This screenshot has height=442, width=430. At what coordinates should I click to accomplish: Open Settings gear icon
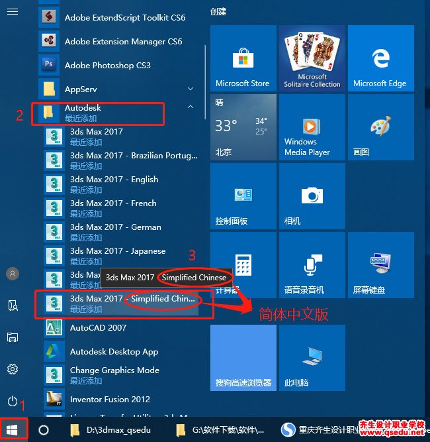[13, 369]
